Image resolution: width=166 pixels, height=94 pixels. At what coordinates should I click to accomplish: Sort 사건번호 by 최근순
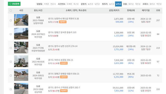click(76, 4)
